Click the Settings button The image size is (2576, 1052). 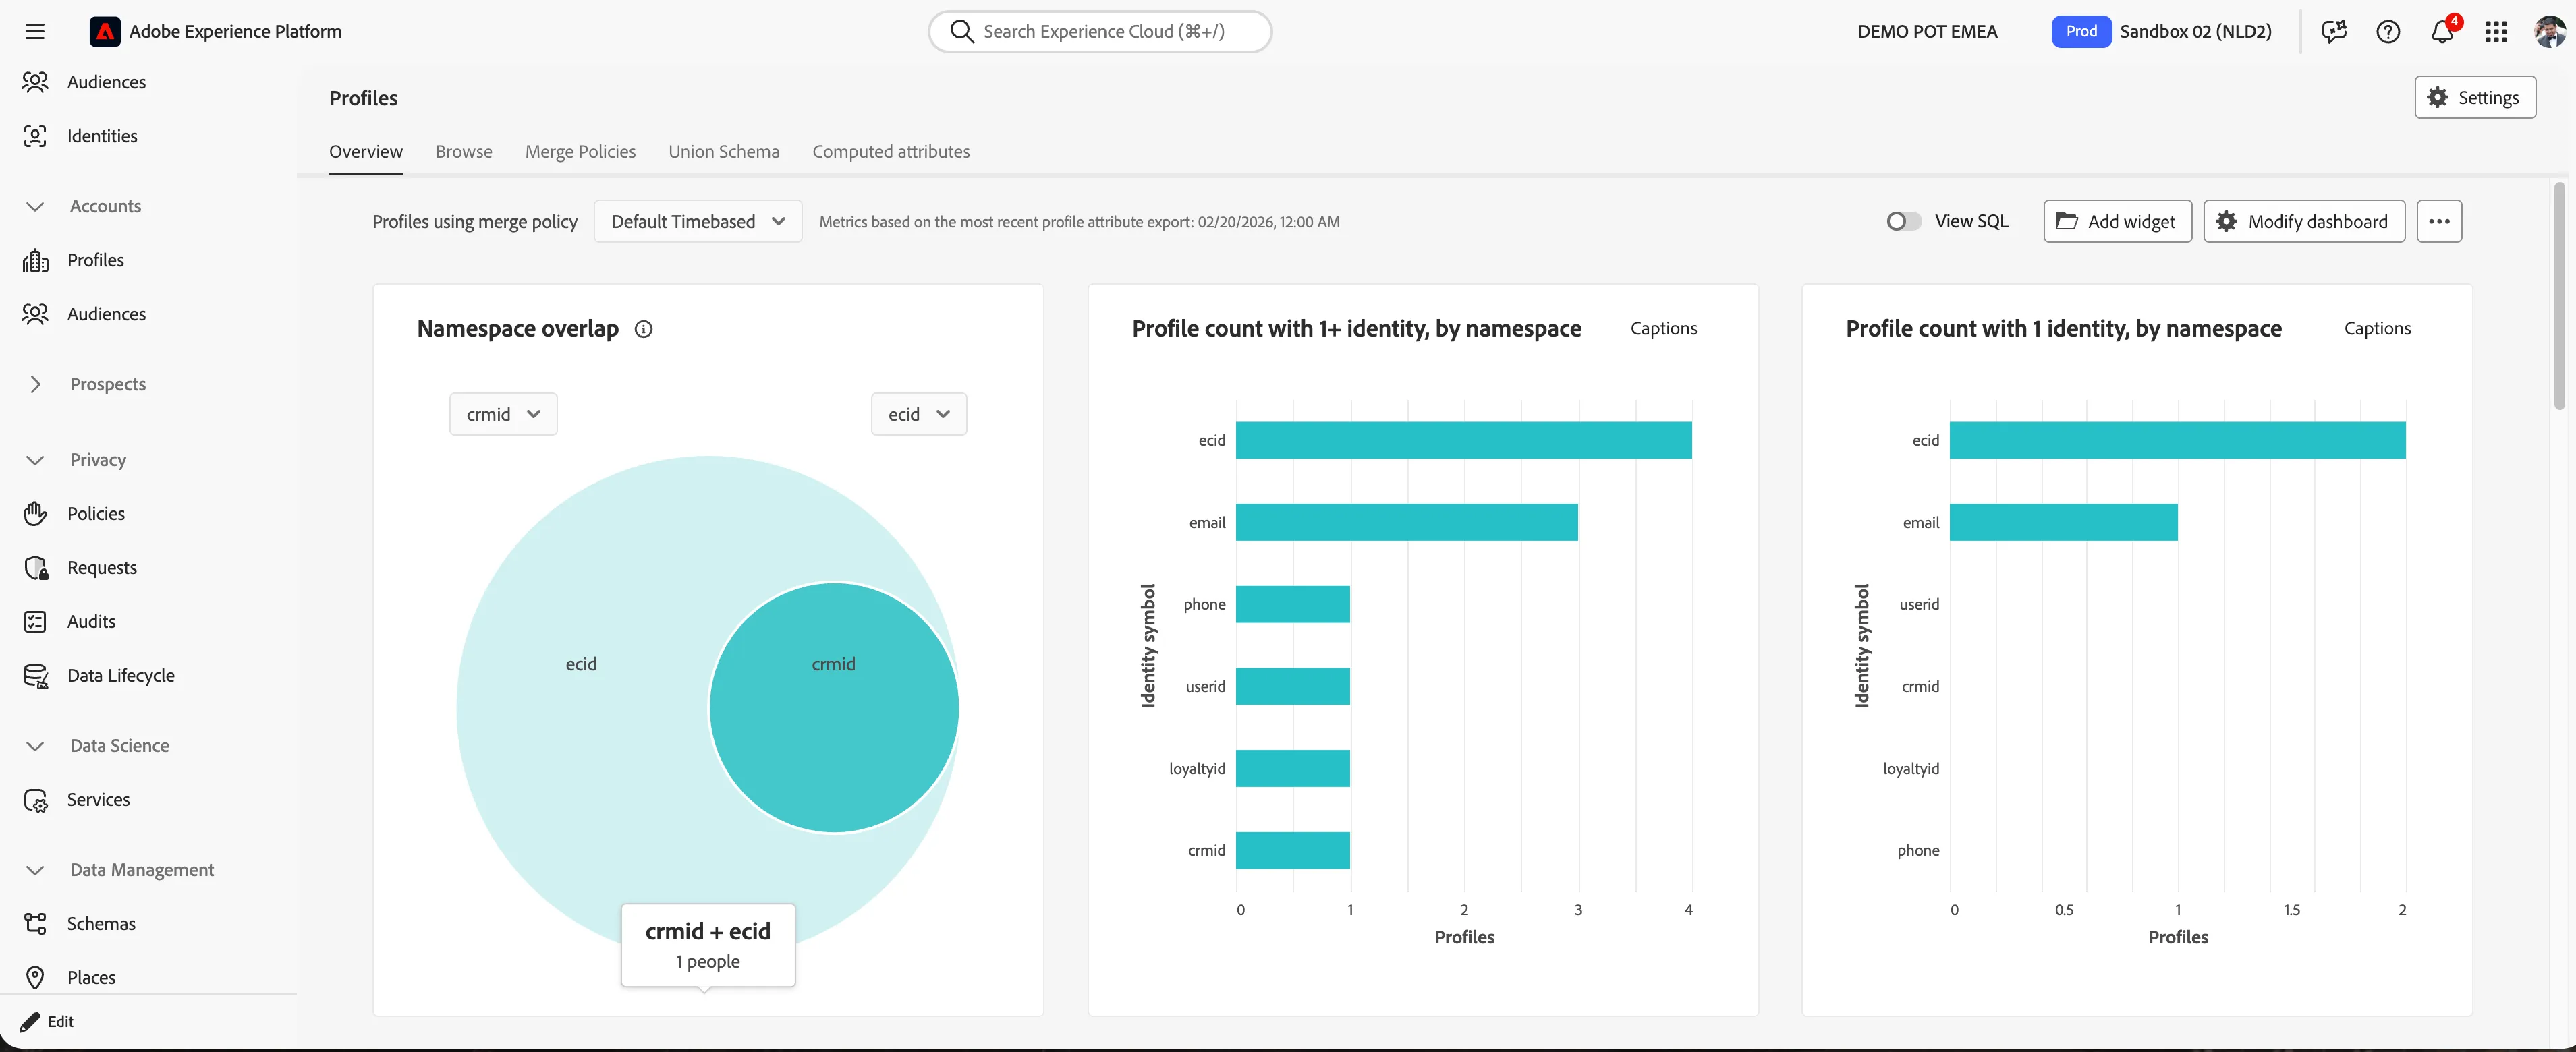click(2474, 97)
